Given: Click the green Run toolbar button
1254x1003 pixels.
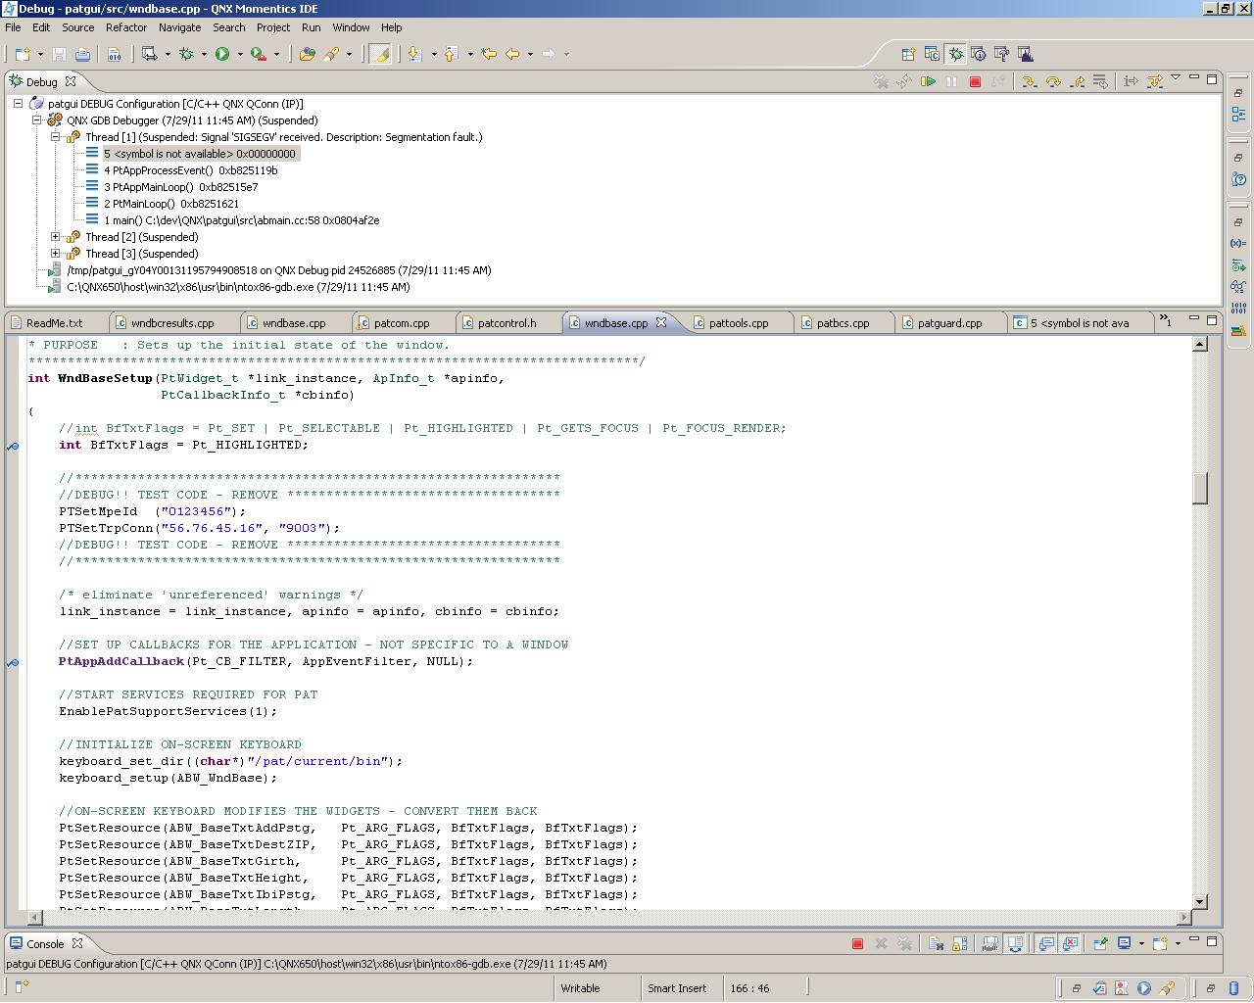Looking at the screenshot, I should [222, 54].
